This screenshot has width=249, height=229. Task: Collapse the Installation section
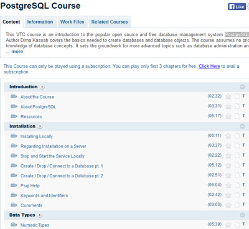[242, 126]
